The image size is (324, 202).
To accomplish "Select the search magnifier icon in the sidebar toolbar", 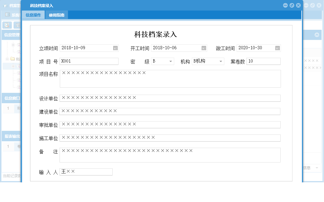I will tap(6, 25).
